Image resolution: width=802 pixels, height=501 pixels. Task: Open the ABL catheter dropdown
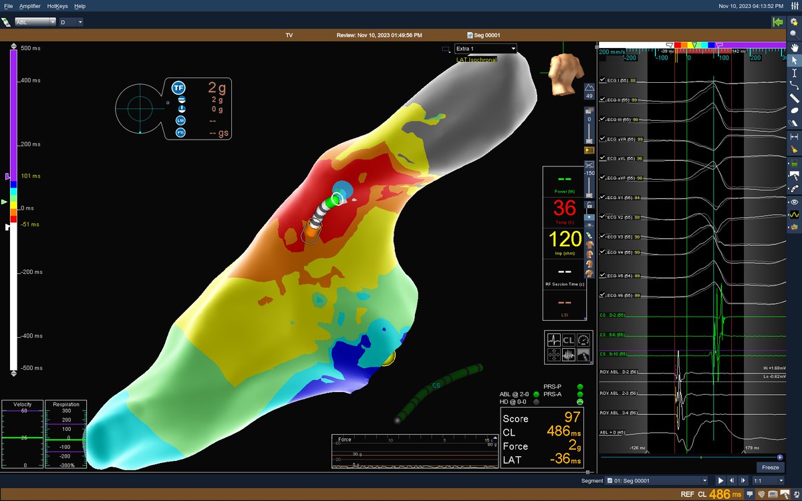pyautogui.click(x=35, y=22)
